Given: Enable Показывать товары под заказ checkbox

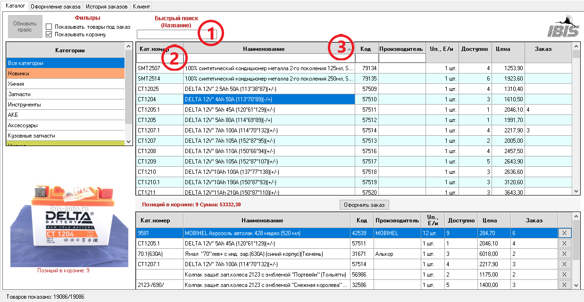Looking at the screenshot, I should (x=49, y=27).
